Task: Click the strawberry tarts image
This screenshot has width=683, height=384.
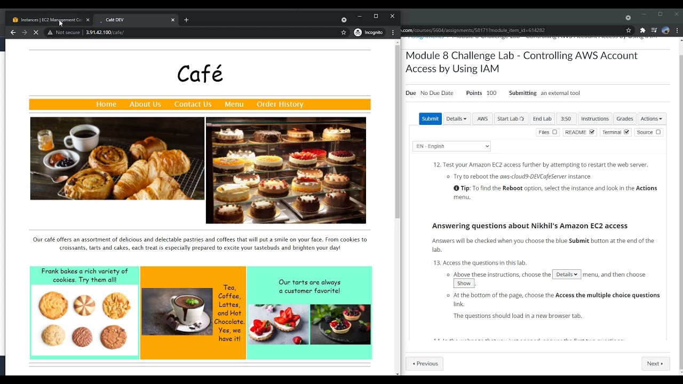Action: 279,324
